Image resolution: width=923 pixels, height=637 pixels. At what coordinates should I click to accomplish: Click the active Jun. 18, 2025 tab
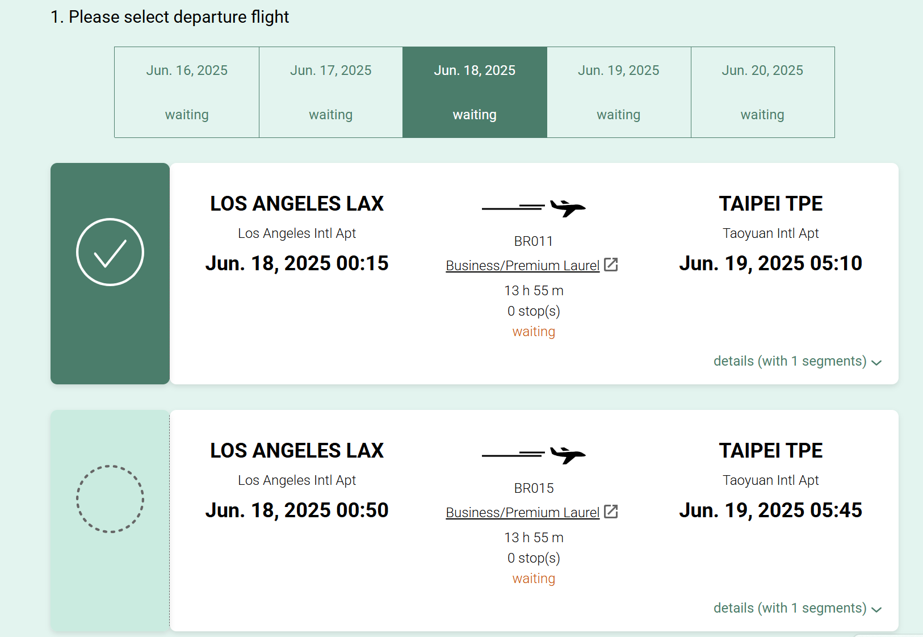pyautogui.click(x=475, y=92)
